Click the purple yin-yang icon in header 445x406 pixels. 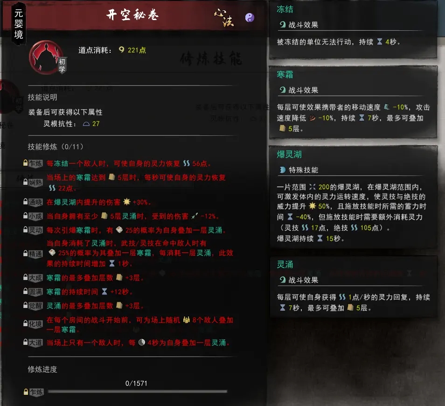point(250,18)
